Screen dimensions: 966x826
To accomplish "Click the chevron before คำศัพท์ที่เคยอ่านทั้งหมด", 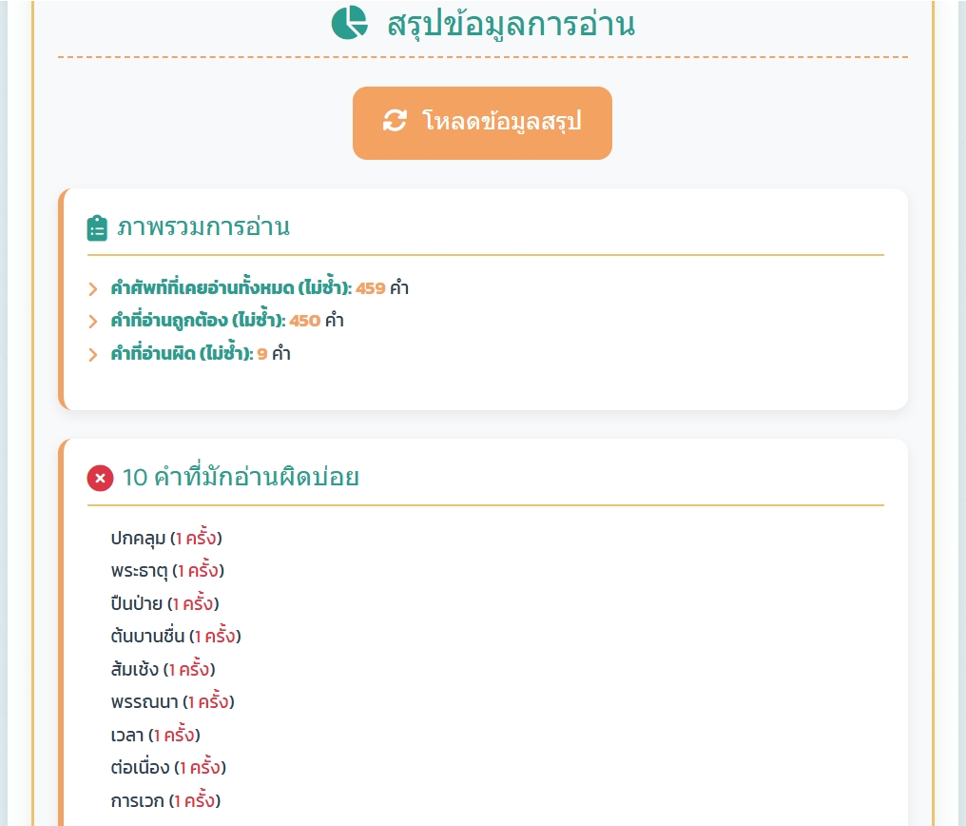I will pyautogui.click(x=93, y=288).
